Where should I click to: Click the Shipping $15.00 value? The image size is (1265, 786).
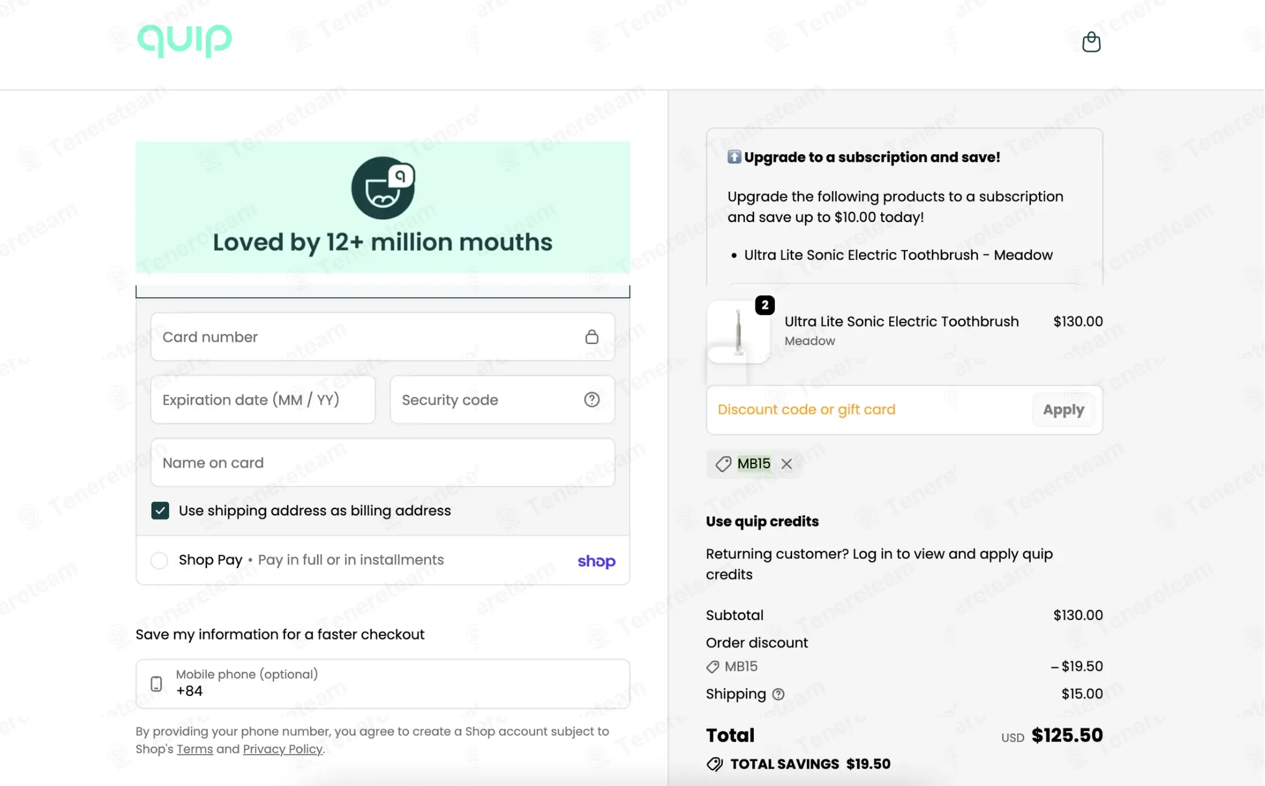(1082, 694)
